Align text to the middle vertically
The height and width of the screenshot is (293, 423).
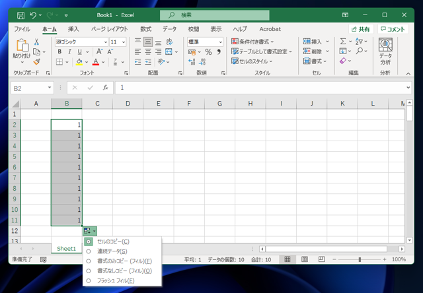pos(148,42)
